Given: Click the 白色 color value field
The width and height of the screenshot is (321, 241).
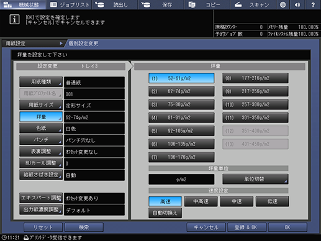Looking at the screenshot, I should coord(94,129).
